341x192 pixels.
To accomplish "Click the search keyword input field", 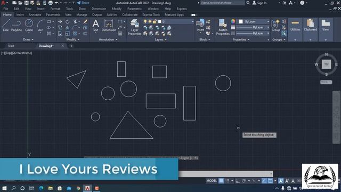I will click(222, 3).
